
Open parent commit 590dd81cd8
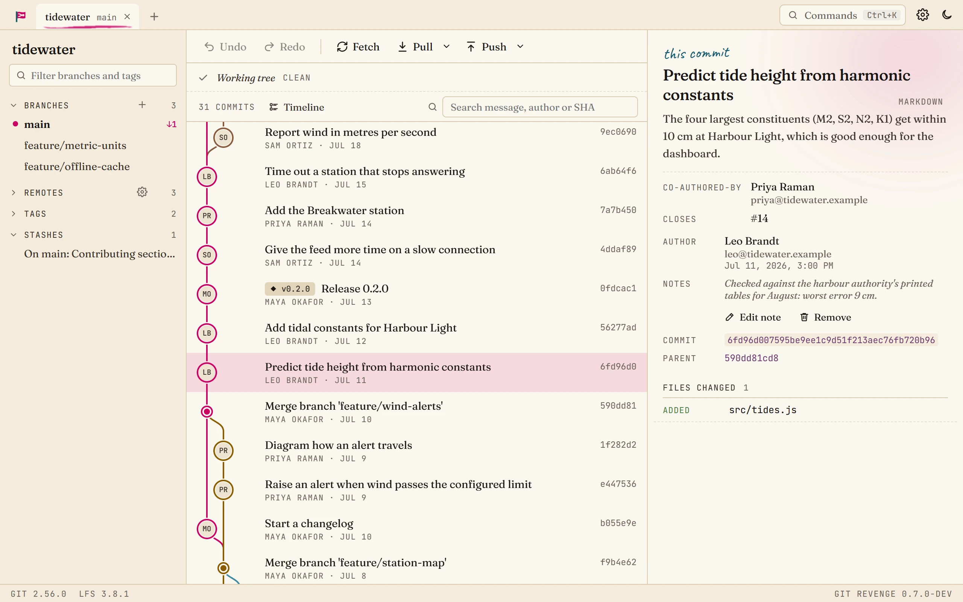751,358
